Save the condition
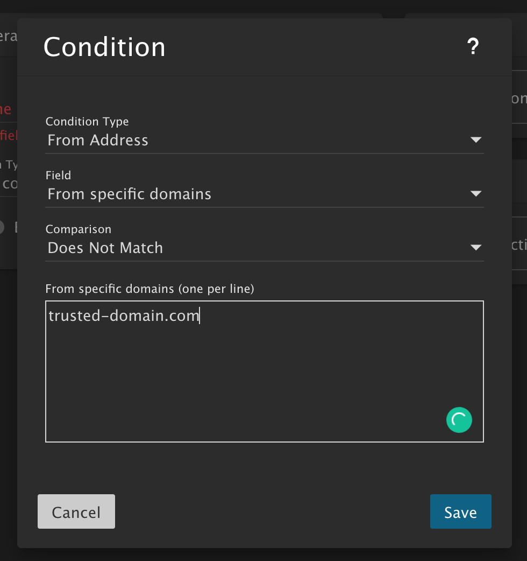527x561 pixels. (x=460, y=511)
